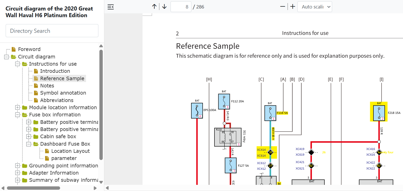Click the Abbreviations document icon
The height and width of the screenshot is (191, 403).
(x=36, y=100)
